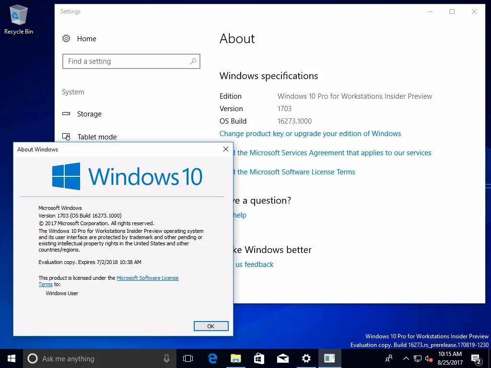
Task: Click the Storage drive icon in sidebar
Action: tap(66, 114)
